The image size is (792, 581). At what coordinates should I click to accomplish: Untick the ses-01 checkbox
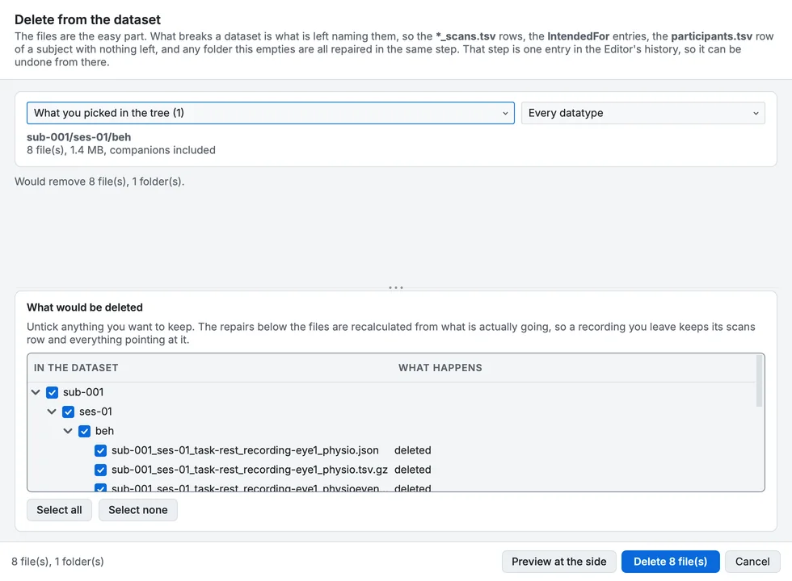click(x=68, y=412)
